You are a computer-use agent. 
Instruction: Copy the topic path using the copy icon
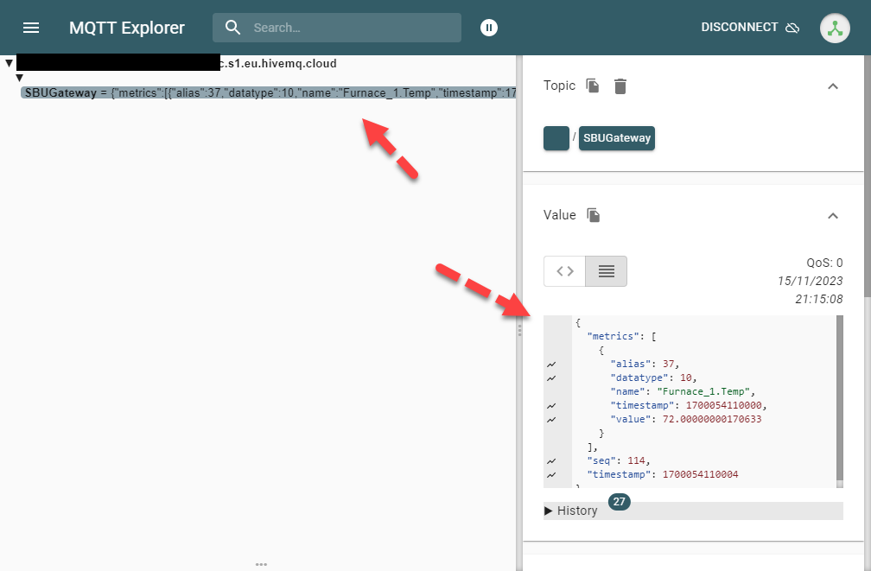coord(592,85)
